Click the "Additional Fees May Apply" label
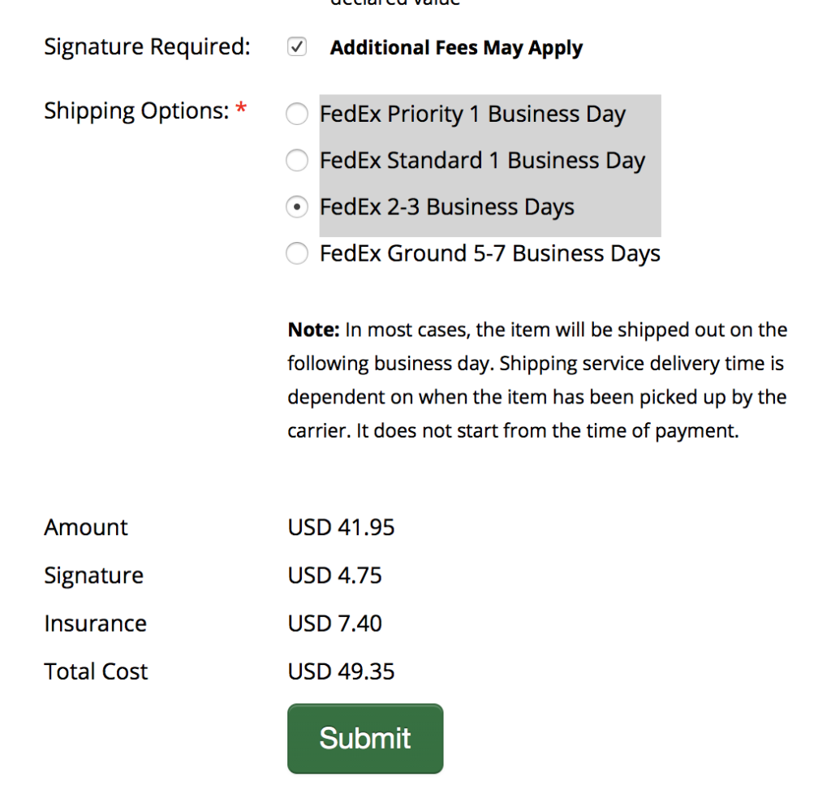Viewport: 831px width, 790px height. (456, 48)
